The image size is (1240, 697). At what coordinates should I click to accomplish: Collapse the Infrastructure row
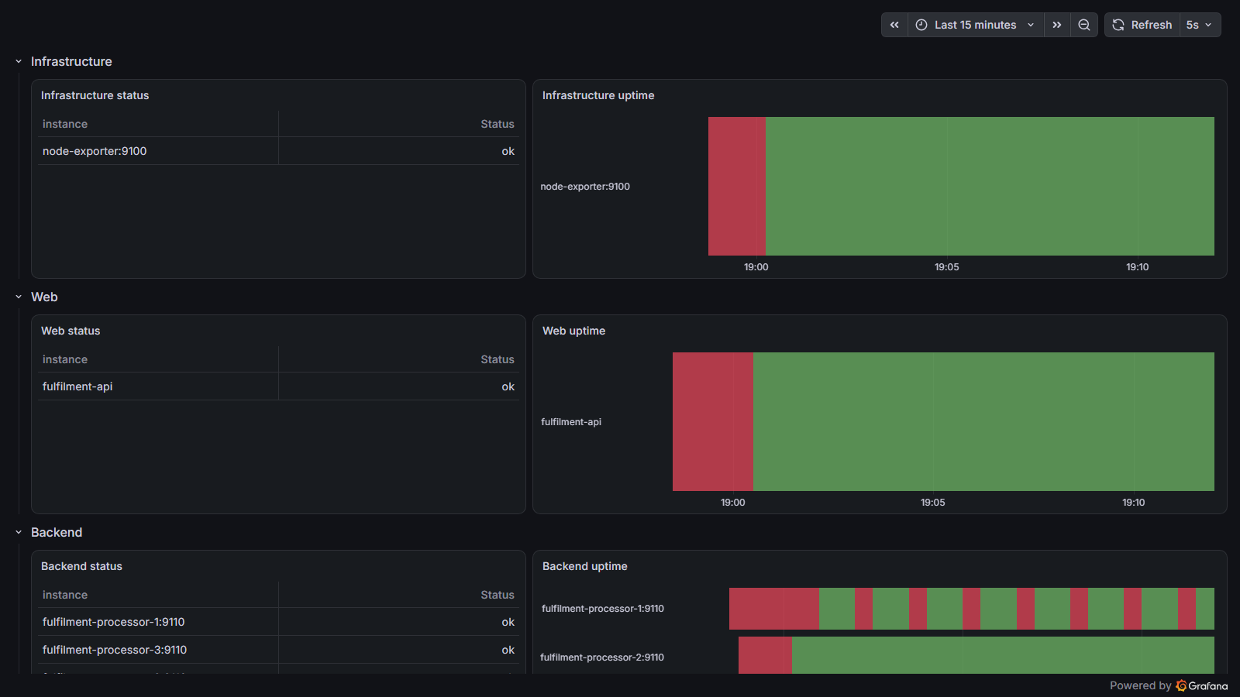click(x=19, y=61)
